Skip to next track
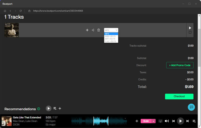 (x=187, y=121)
